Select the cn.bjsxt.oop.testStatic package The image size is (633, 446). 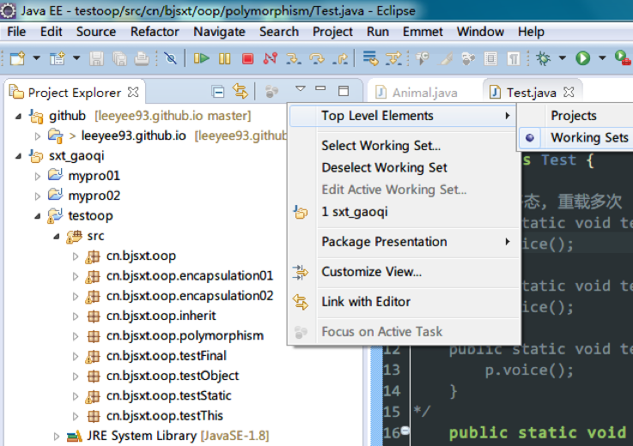point(168,395)
